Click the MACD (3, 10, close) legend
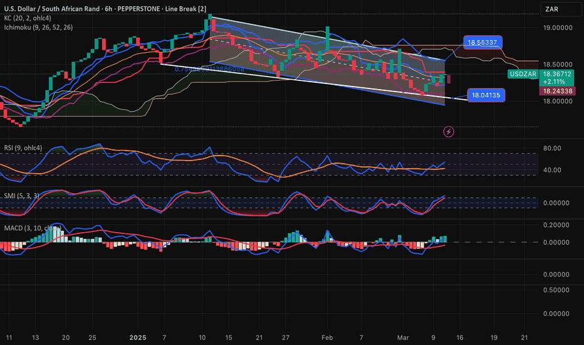Image resolution: width=584 pixels, height=345 pixels. click(33, 228)
